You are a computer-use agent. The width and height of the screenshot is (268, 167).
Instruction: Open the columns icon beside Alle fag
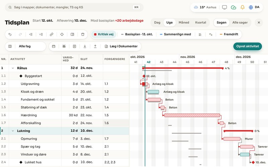10,46
